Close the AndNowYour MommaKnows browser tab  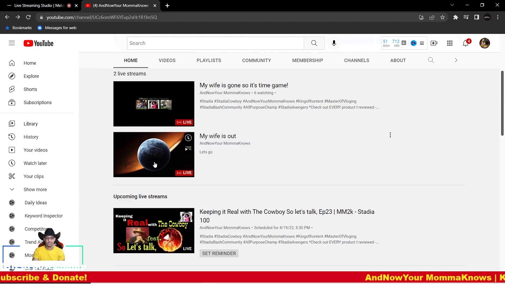coord(155,6)
